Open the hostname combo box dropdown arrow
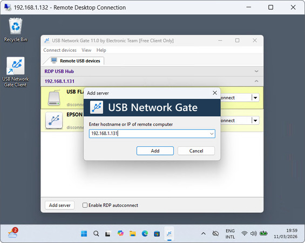This screenshot has height=243, width=305. click(x=212, y=134)
